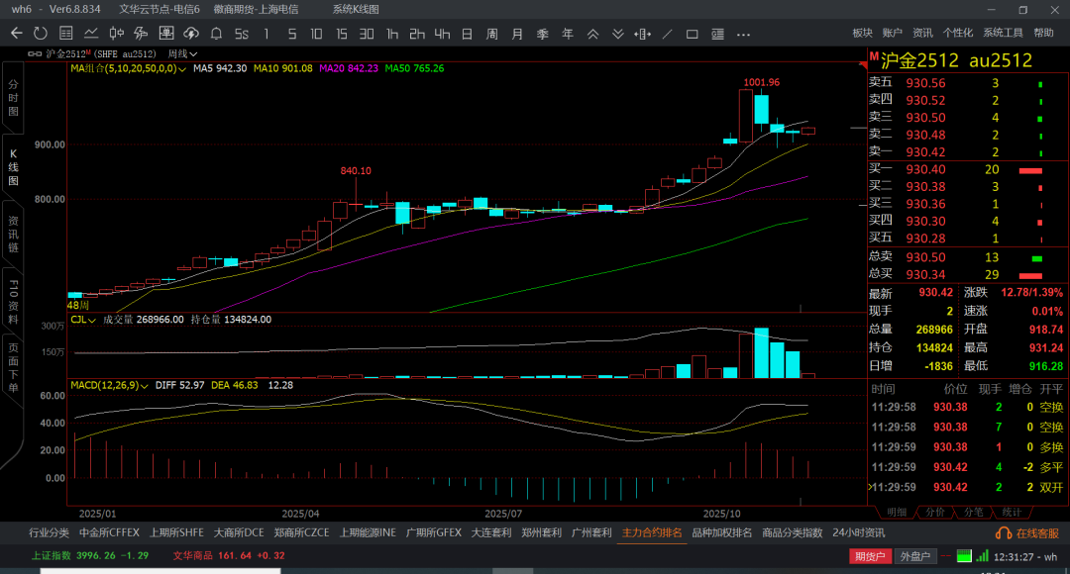Open the quote list table icon
Screen dimensions: 1070x574
pos(66,34)
